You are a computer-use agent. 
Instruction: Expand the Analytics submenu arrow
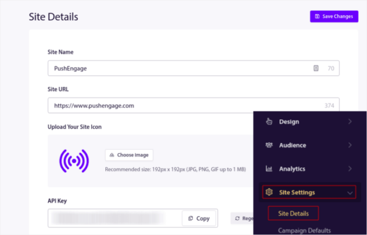351,169
